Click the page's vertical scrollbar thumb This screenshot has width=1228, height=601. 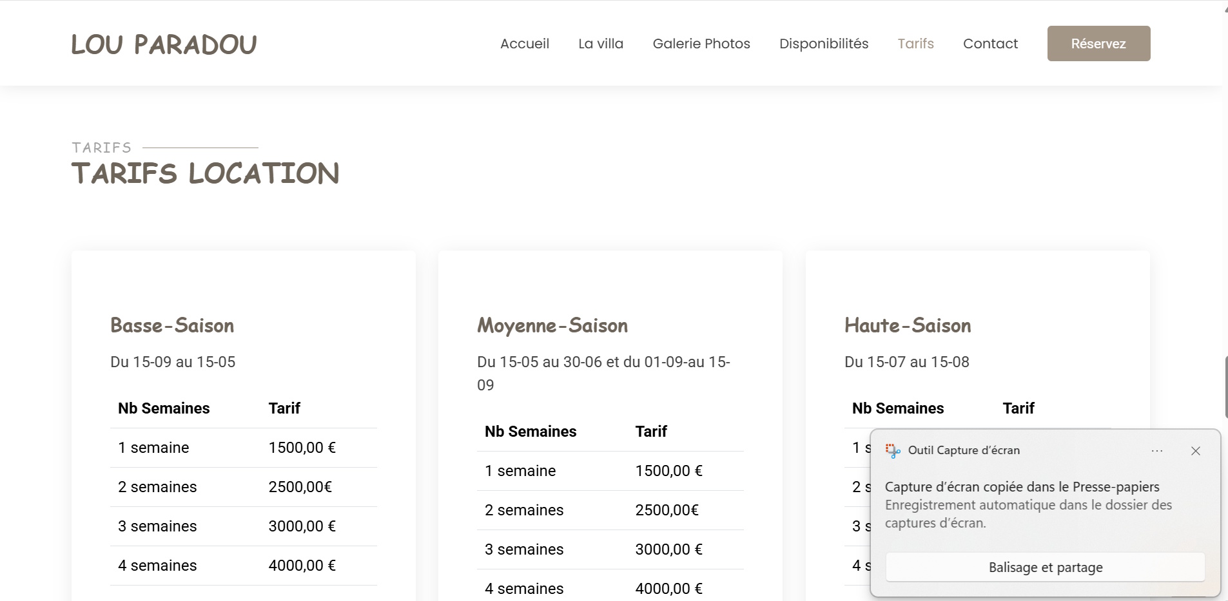(x=1225, y=386)
